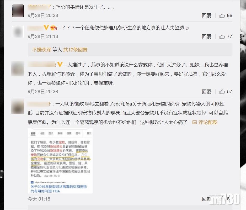Screen dimensions: 246x210
Task: Reply to the 9月28日 20:38 comment
Action: 206,92
